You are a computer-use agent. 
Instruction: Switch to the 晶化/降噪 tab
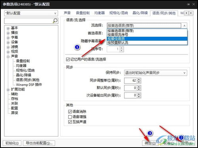(140, 13)
